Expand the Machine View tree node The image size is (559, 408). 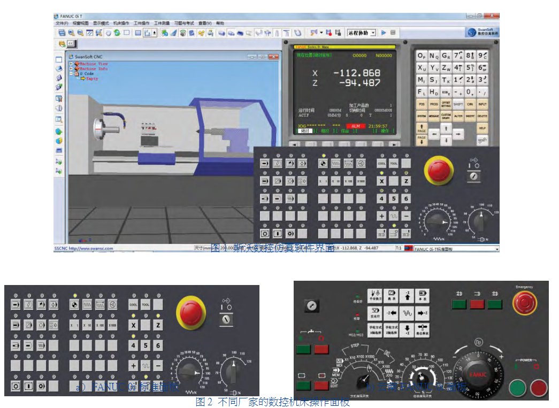(71, 64)
